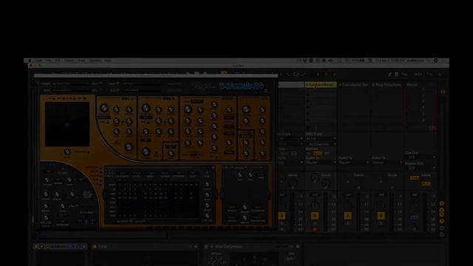Set Monitor to In
The width and height of the screenshot is (473, 266).
(x=308, y=153)
